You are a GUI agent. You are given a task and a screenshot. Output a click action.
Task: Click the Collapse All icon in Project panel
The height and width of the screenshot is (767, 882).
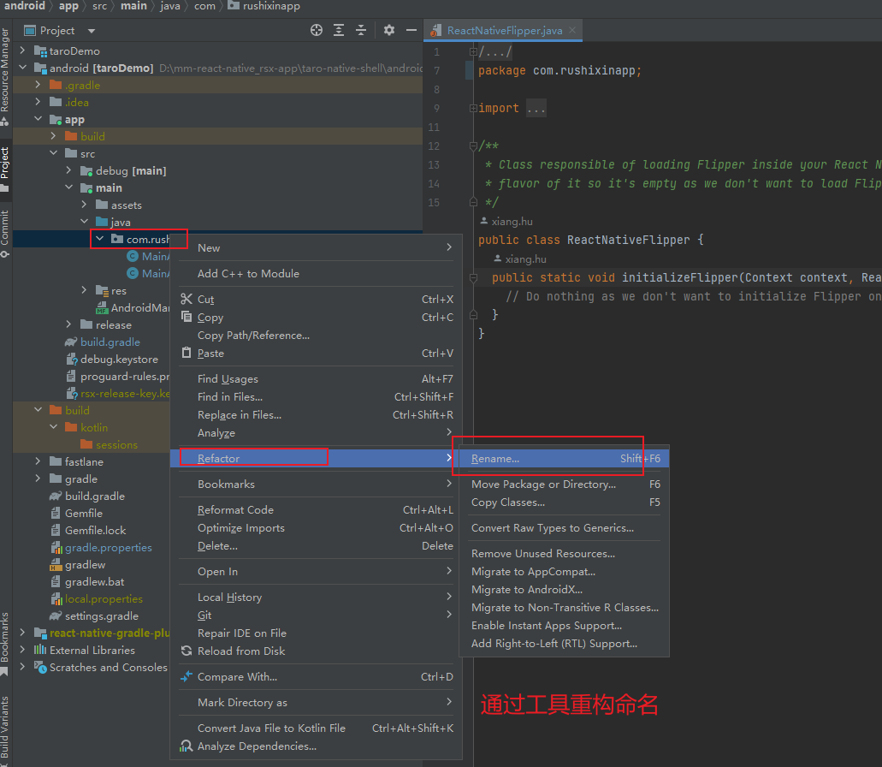(361, 30)
